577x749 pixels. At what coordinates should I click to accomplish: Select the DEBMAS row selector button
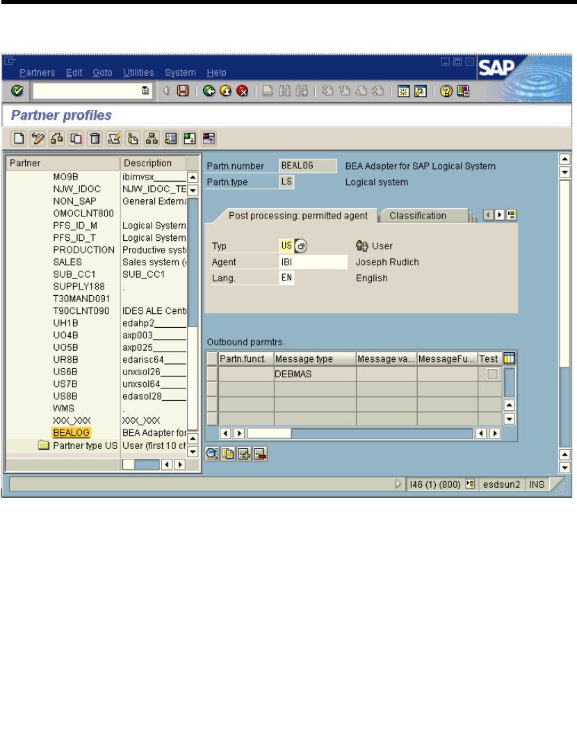[212, 374]
